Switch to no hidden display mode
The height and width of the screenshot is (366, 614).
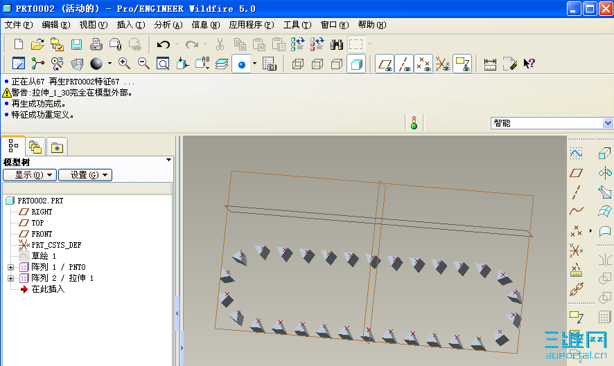337,64
